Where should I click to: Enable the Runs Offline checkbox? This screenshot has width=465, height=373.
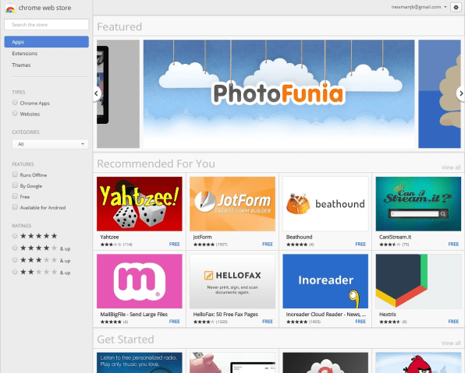click(x=15, y=174)
